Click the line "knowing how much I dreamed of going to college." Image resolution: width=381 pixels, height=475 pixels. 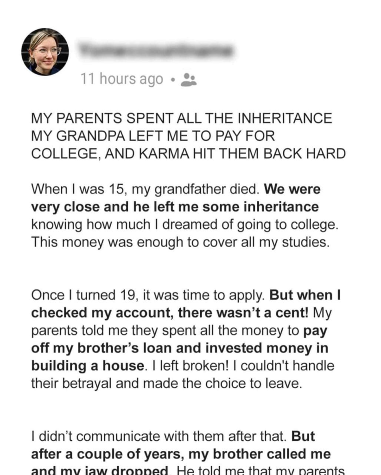click(x=184, y=225)
